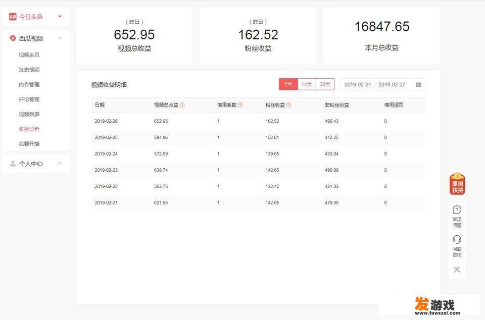Image resolution: width=485 pixels, height=320 pixels.
Task: Click the 视频收益明细 section title
Action: [109, 85]
